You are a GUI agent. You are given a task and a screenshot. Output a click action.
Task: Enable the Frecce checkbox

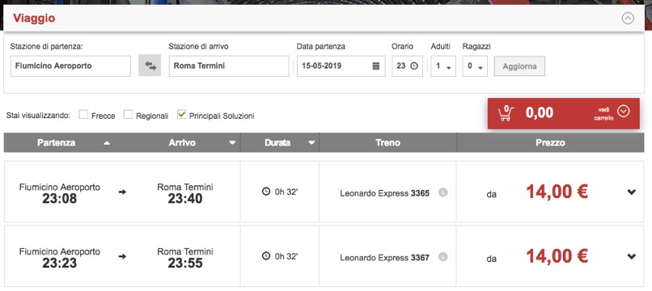83,114
